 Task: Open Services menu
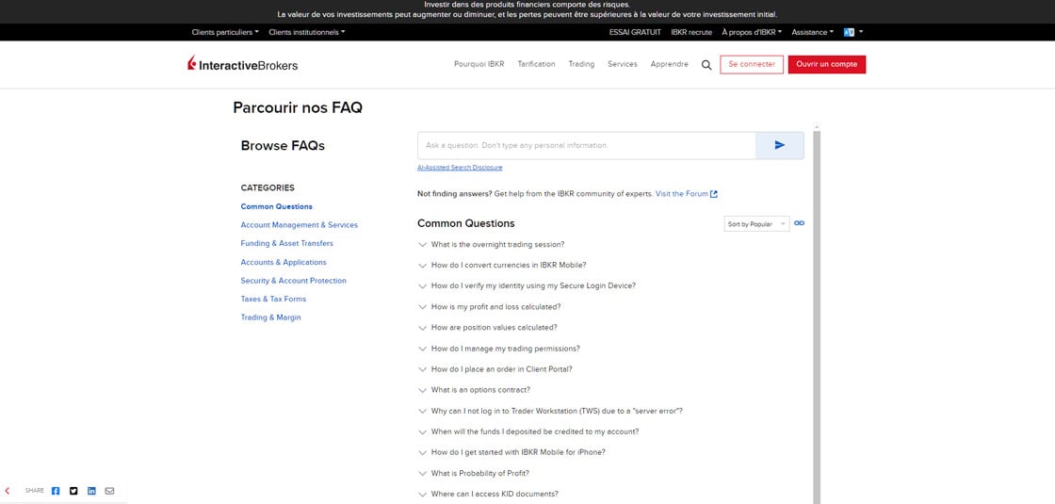(x=623, y=65)
